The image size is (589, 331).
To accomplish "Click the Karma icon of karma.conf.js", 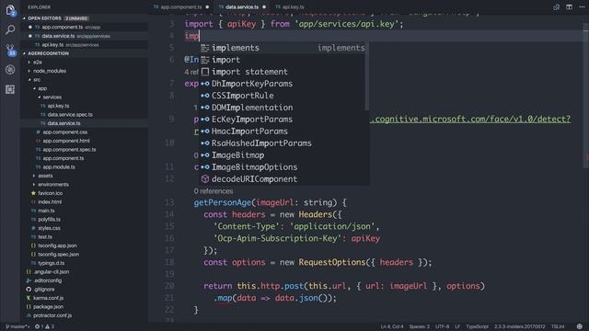I will 29,298.
